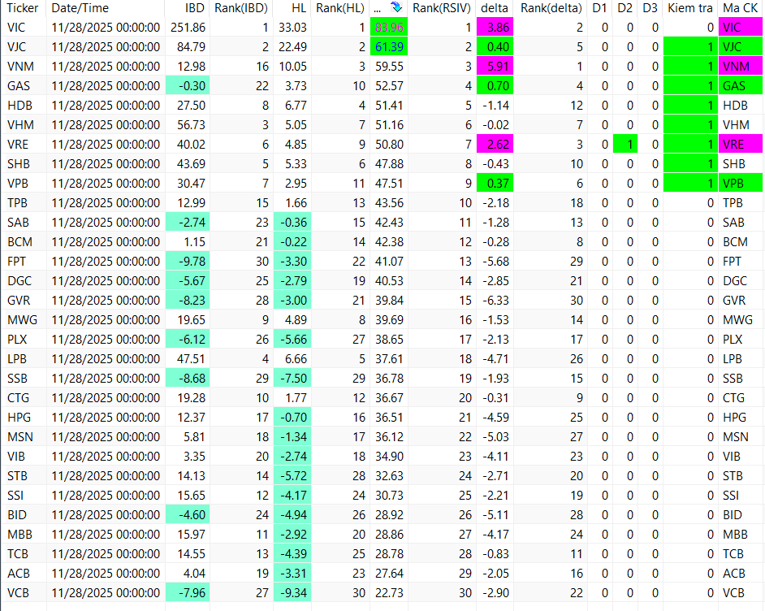Viewport: 765px width, 611px height.
Task: Click the green delta cell 0.70
Action: pos(495,86)
